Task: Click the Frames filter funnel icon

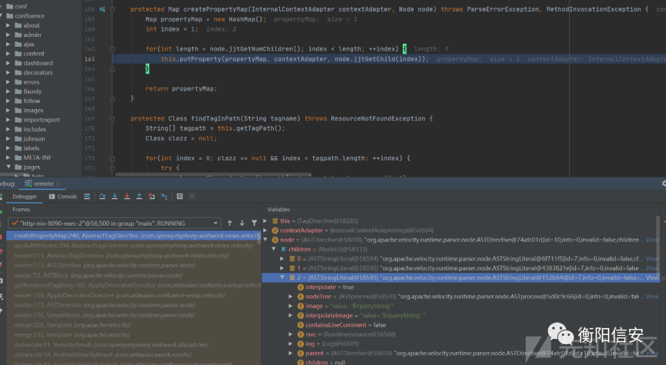Action: 254,223
